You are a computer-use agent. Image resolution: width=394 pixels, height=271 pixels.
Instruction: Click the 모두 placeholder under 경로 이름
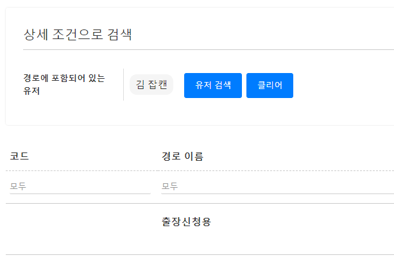click(170, 186)
